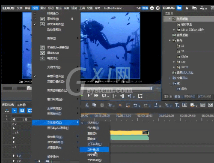Open the title creation T tool
The image size is (214, 163).
(x=177, y=106)
